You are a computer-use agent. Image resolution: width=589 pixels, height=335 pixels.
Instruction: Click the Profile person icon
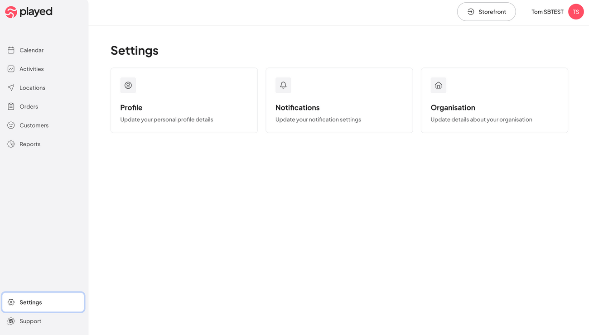click(128, 85)
